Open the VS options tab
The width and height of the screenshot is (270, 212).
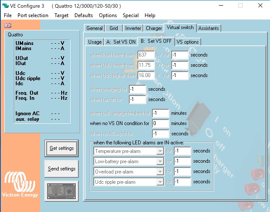[x=187, y=42]
